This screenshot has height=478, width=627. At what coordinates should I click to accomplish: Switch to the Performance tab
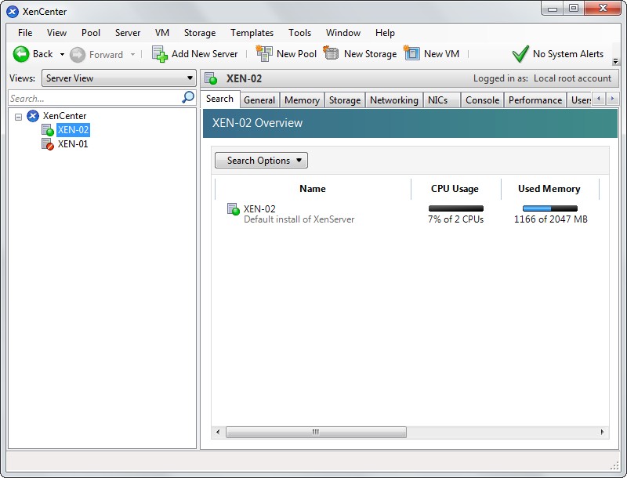point(535,100)
